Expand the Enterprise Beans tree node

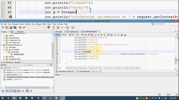4,38
